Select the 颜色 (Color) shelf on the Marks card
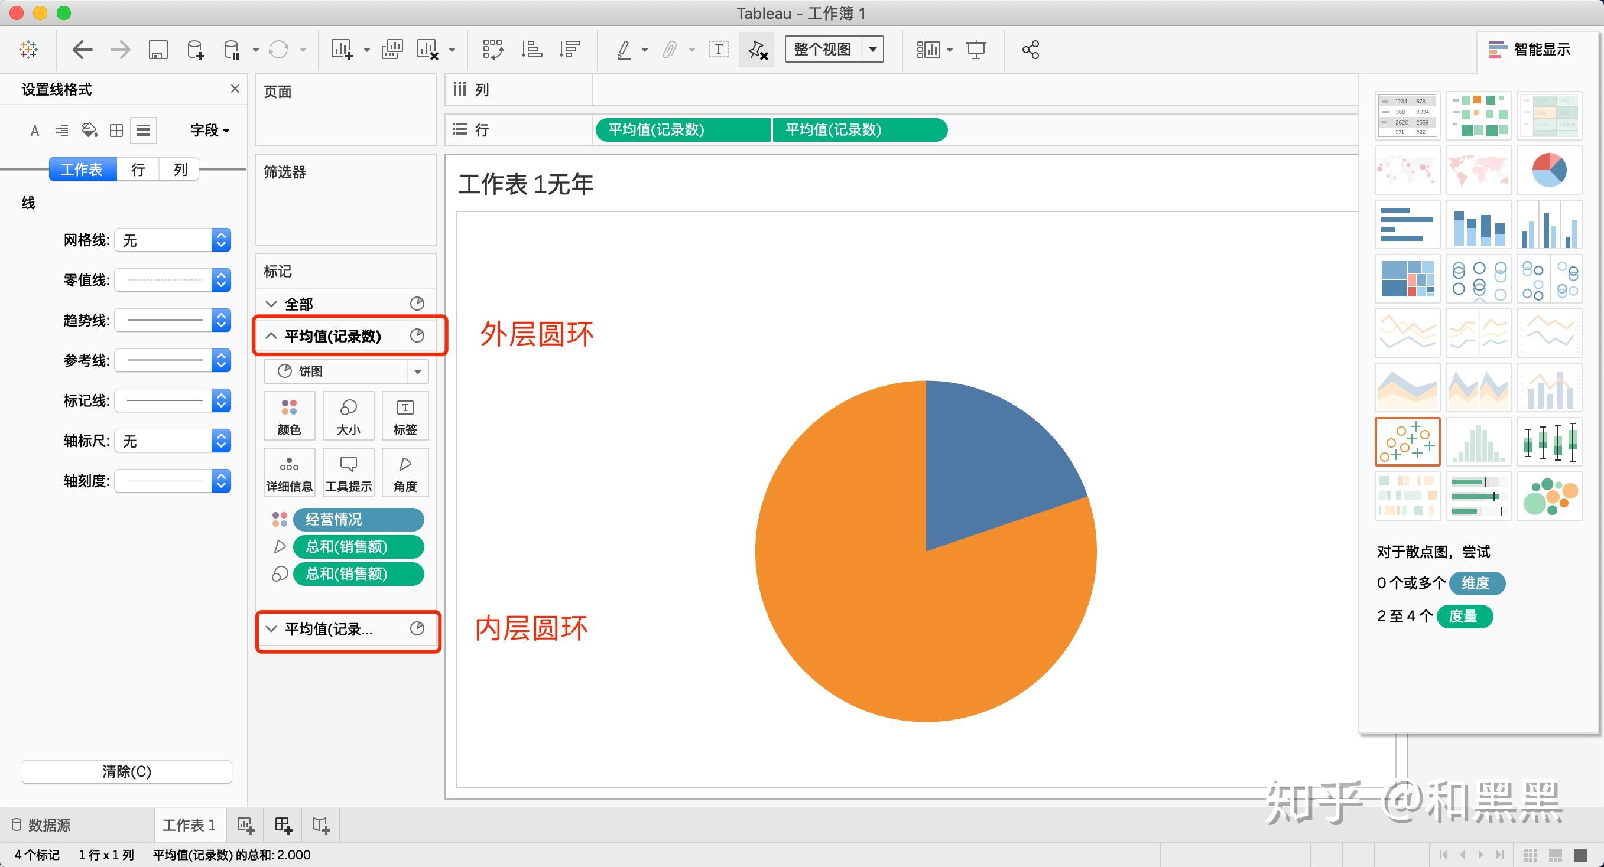 click(289, 416)
